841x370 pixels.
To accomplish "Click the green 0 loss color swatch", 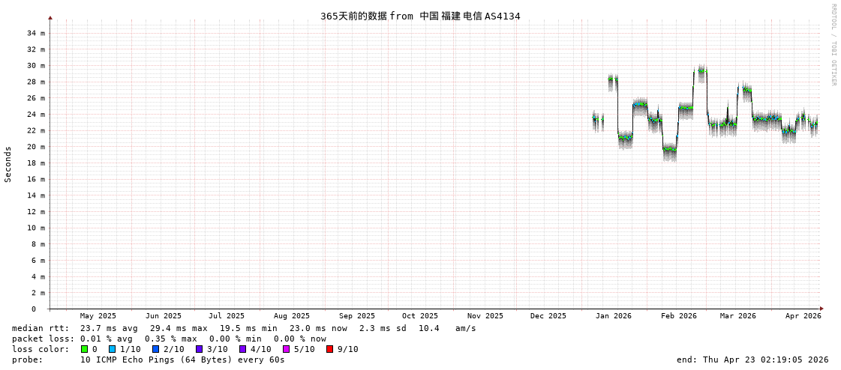I will coord(84,349).
